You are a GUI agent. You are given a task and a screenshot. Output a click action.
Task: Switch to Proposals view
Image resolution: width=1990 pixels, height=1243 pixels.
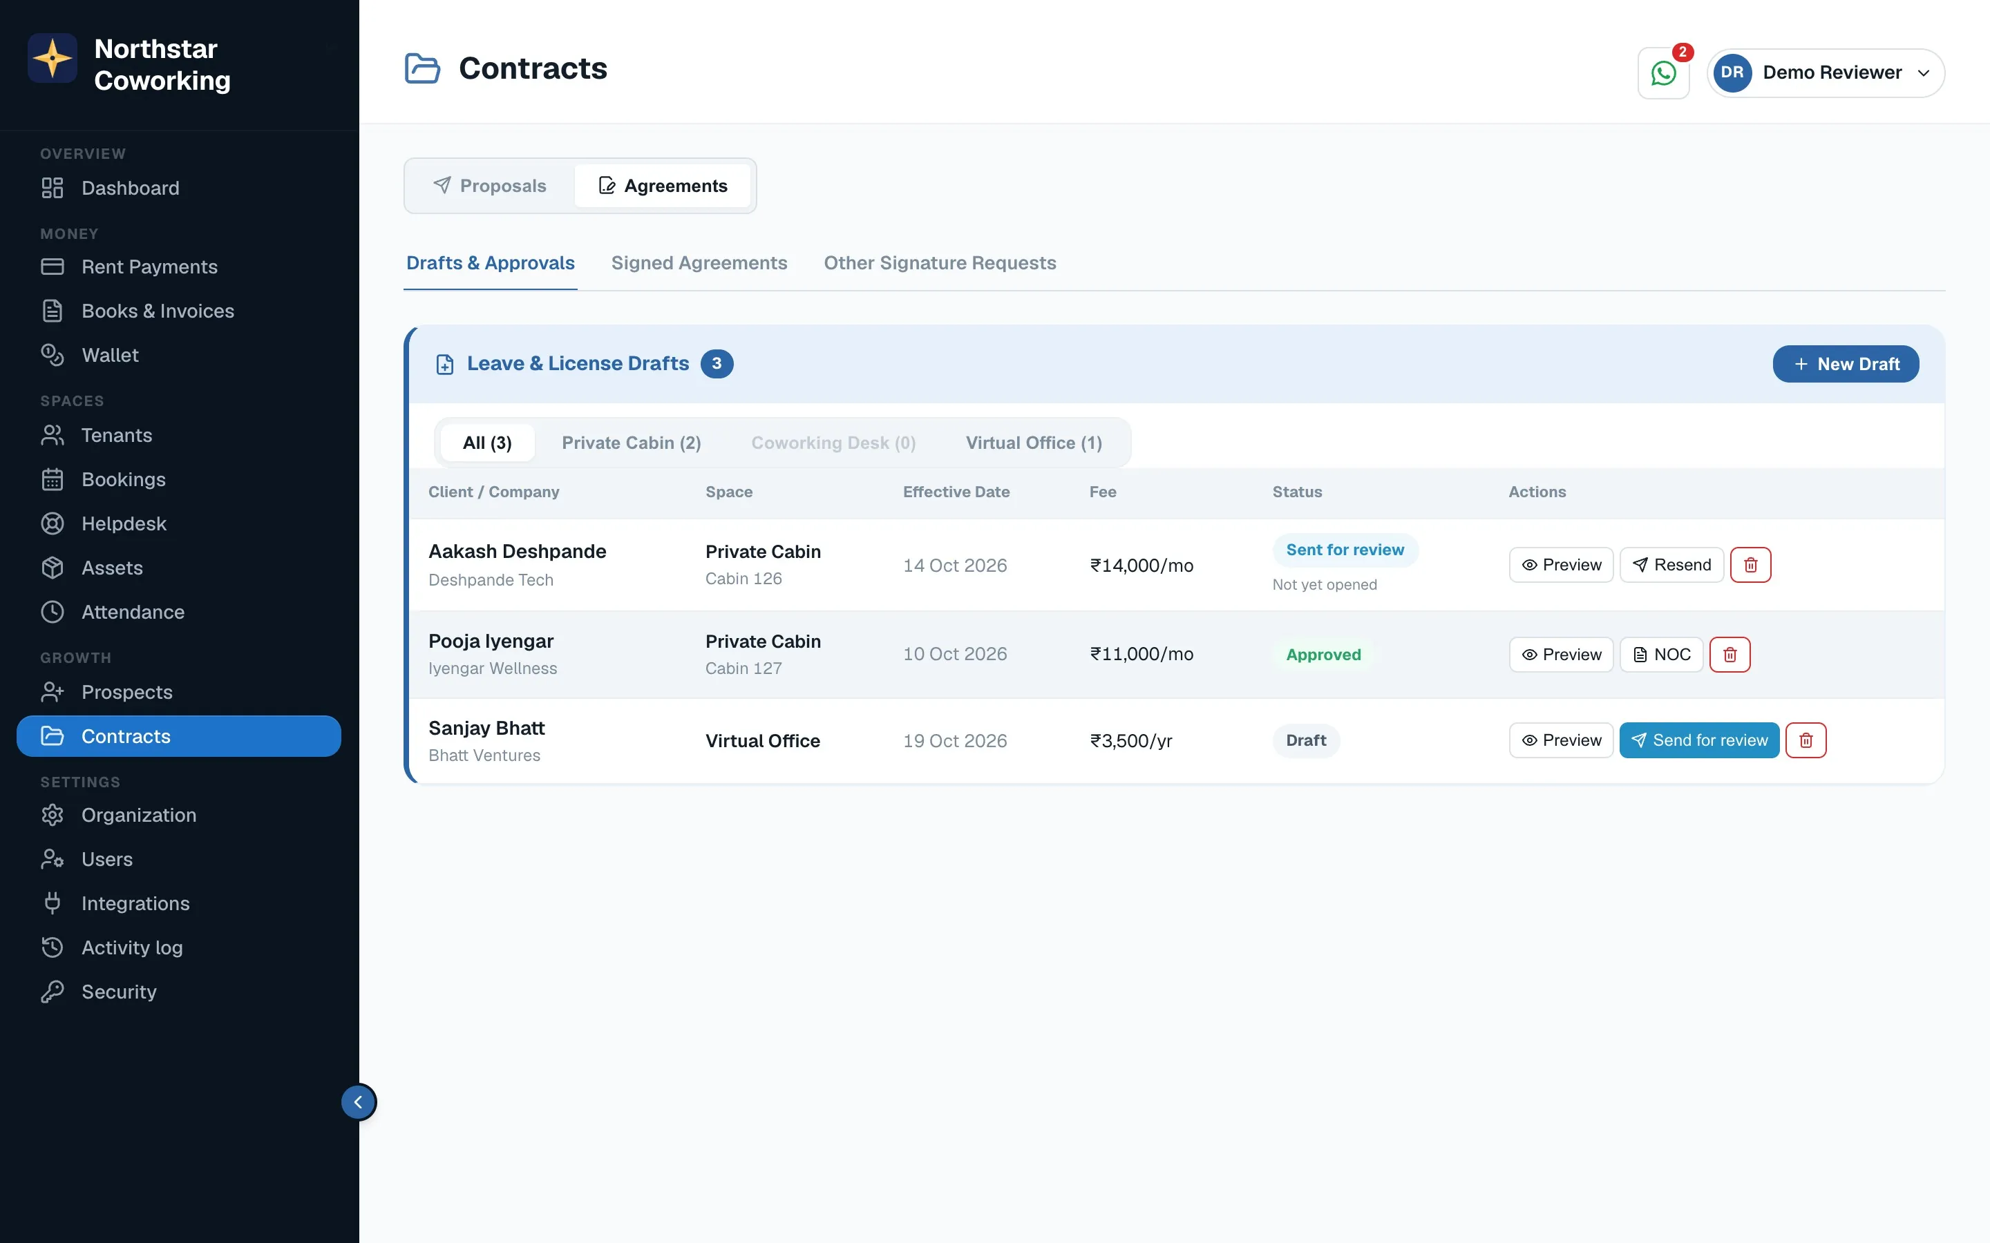click(x=490, y=186)
